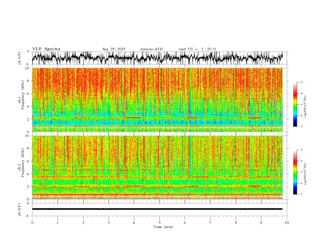Image resolution: width=323 pixels, height=250 pixels.
Task: Select the "start UT = 3 :20: 0" text
Action: point(197,49)
